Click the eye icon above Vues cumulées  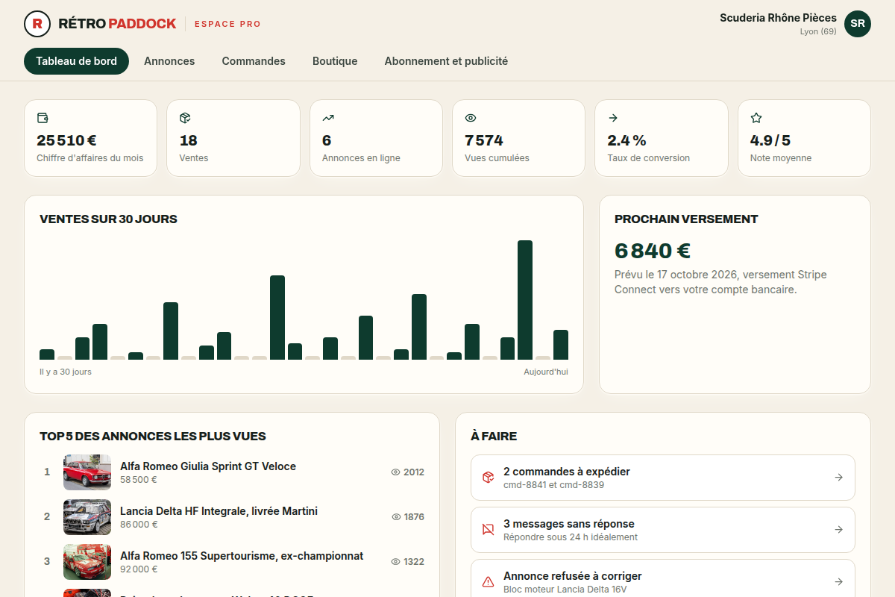tap(471, 118)
